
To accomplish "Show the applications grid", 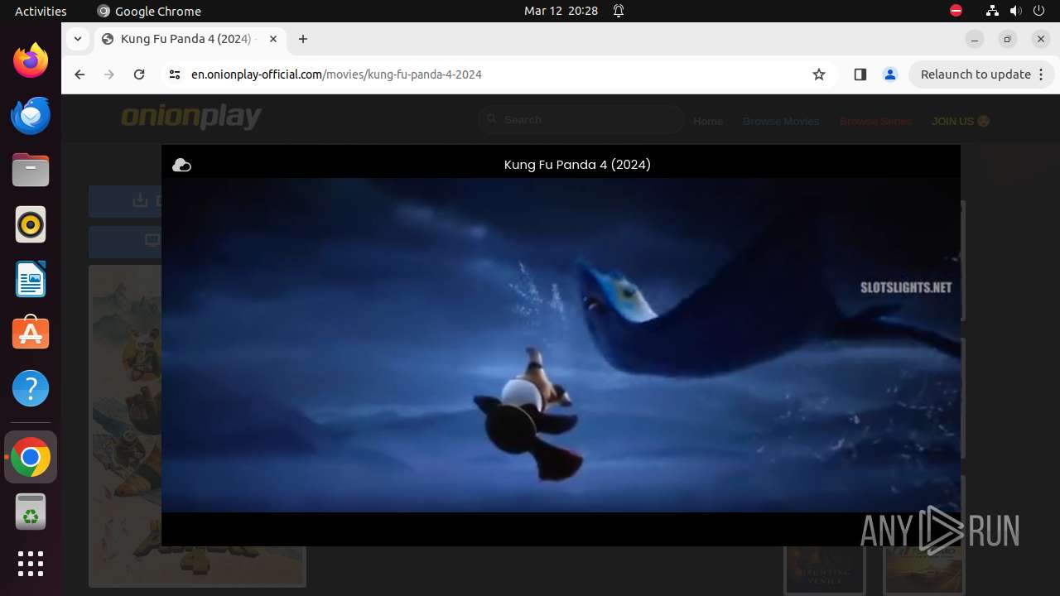I will [x=31, y=564].
